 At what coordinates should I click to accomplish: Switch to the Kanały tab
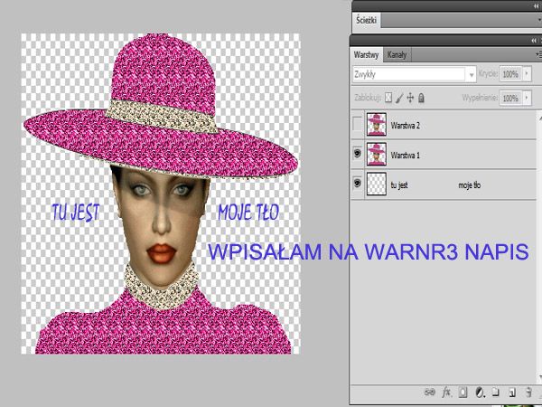coord(397,54)
